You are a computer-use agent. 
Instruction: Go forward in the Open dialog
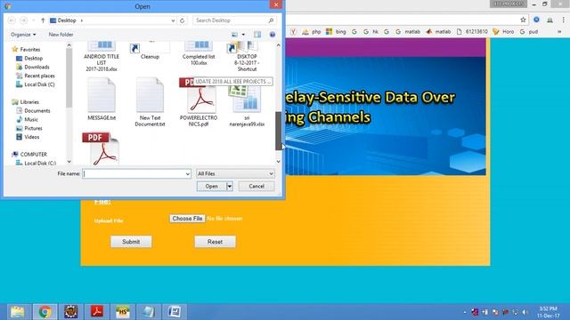(23, 20)
